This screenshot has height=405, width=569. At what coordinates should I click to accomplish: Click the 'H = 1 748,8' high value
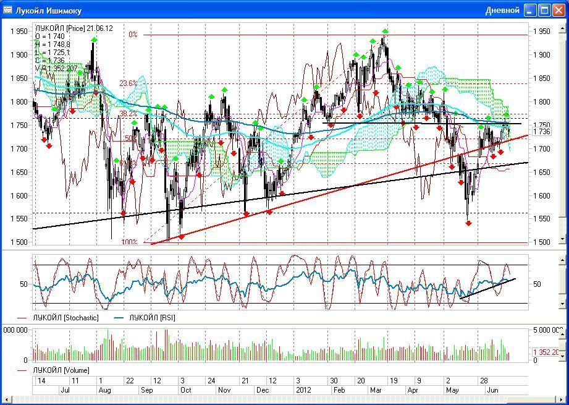pyautogui.click(x=53, y=45)
